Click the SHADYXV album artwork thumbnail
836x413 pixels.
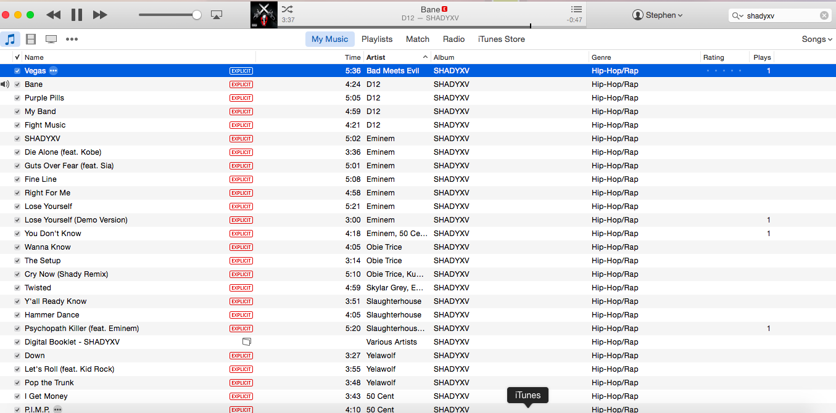(264, 15)
